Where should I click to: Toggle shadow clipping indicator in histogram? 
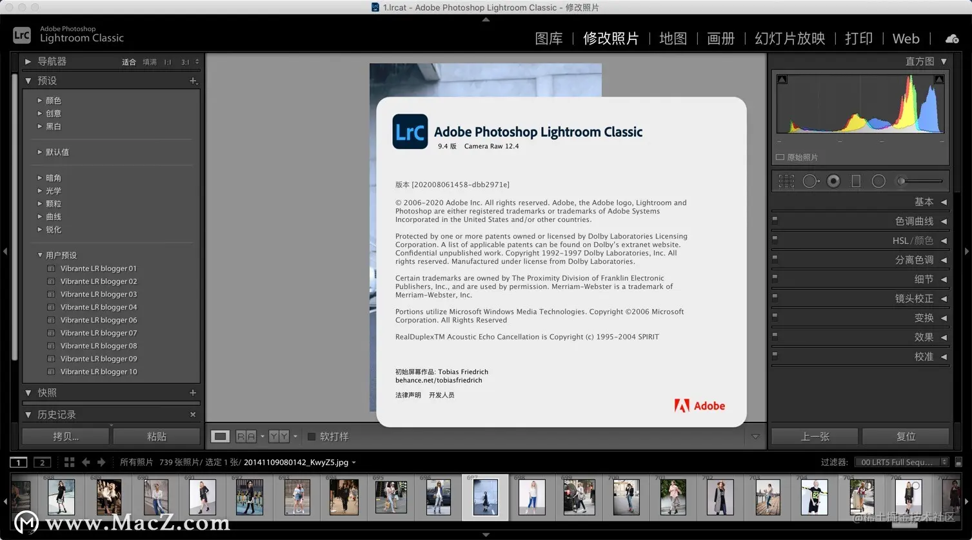click(x=782, y=79)
